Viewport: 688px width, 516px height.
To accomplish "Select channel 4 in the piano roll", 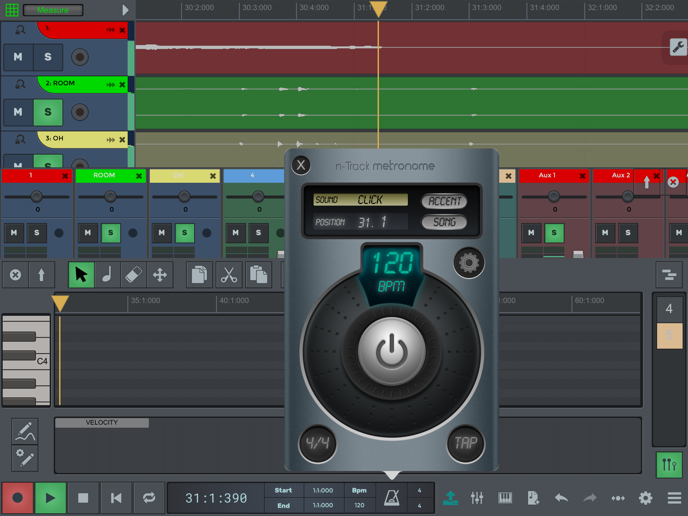I will click(669, 309).
